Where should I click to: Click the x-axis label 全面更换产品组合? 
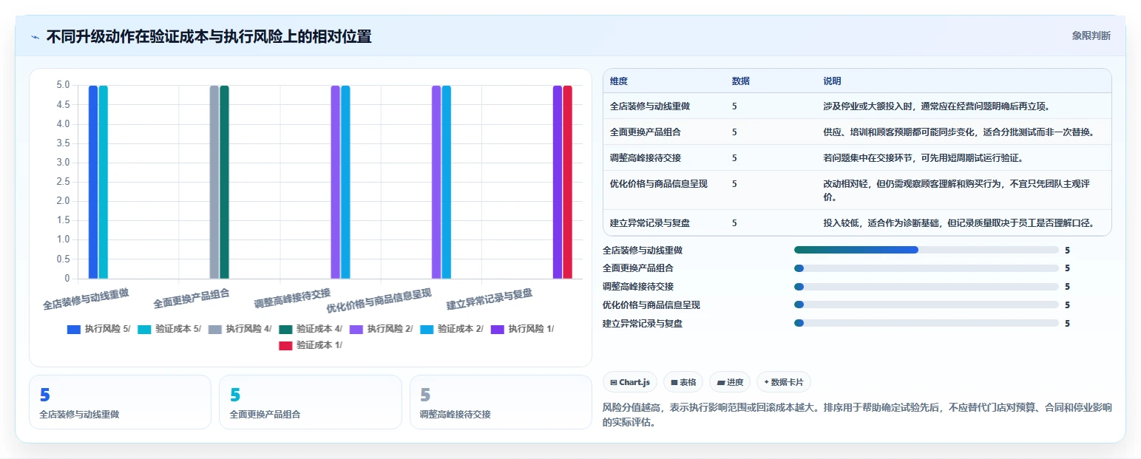[x=192, y=299]
